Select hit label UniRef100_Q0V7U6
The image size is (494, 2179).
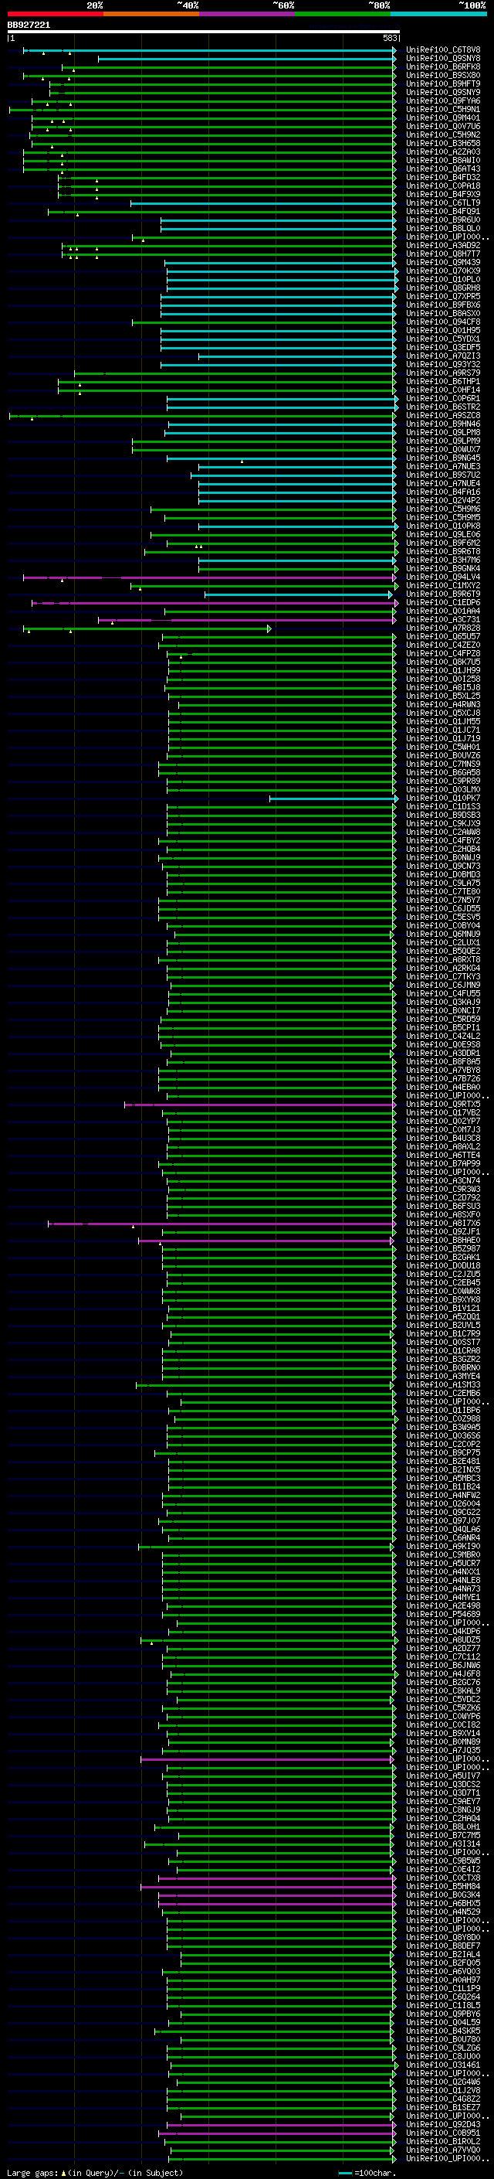point(443,126)
